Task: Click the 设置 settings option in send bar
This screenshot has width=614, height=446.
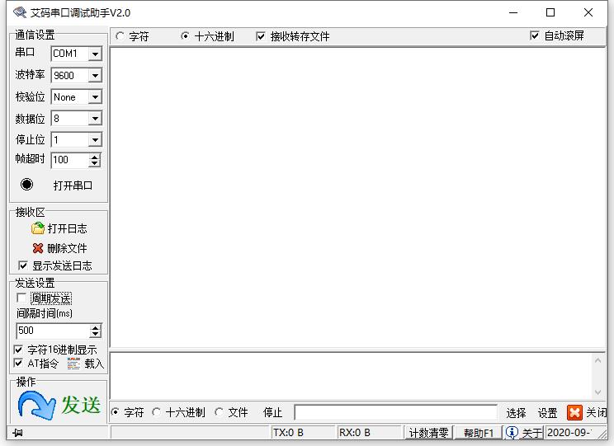Action: (547, 413)
